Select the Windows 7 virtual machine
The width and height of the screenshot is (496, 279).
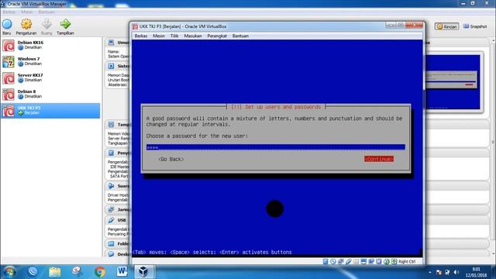pyautogui.click(x=50, y=62)
